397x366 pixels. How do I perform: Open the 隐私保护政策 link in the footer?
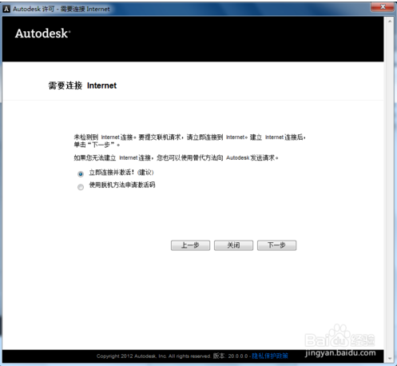[270, 356]
